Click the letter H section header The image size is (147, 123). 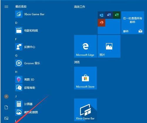[16, 72]
